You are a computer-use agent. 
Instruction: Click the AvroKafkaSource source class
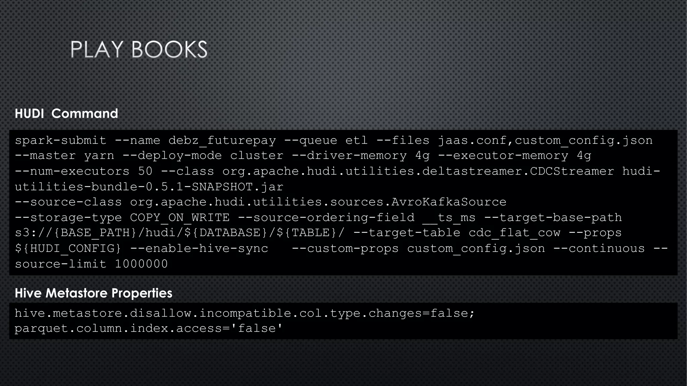(x=449, y=202)
